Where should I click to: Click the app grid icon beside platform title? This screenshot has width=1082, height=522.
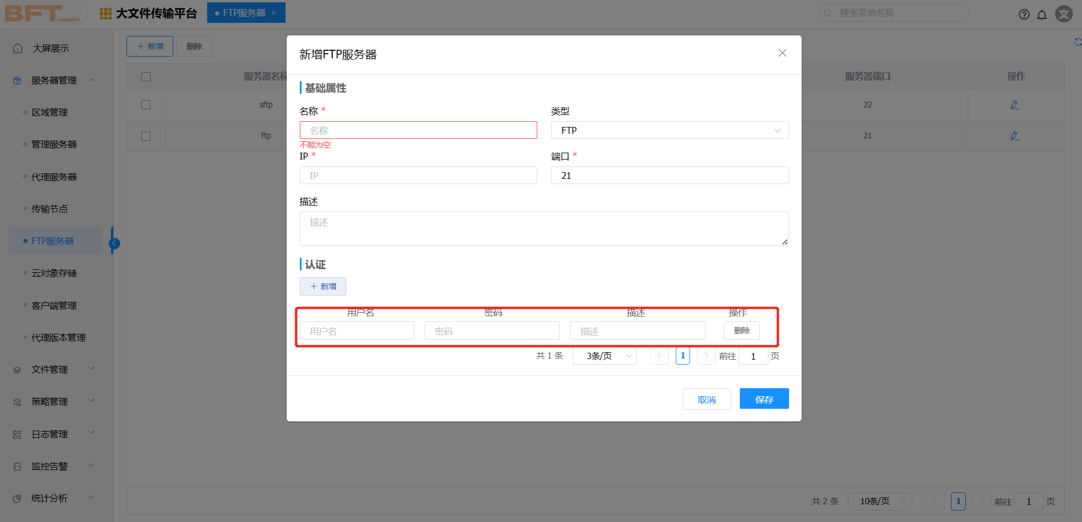(x=106, y=14)
